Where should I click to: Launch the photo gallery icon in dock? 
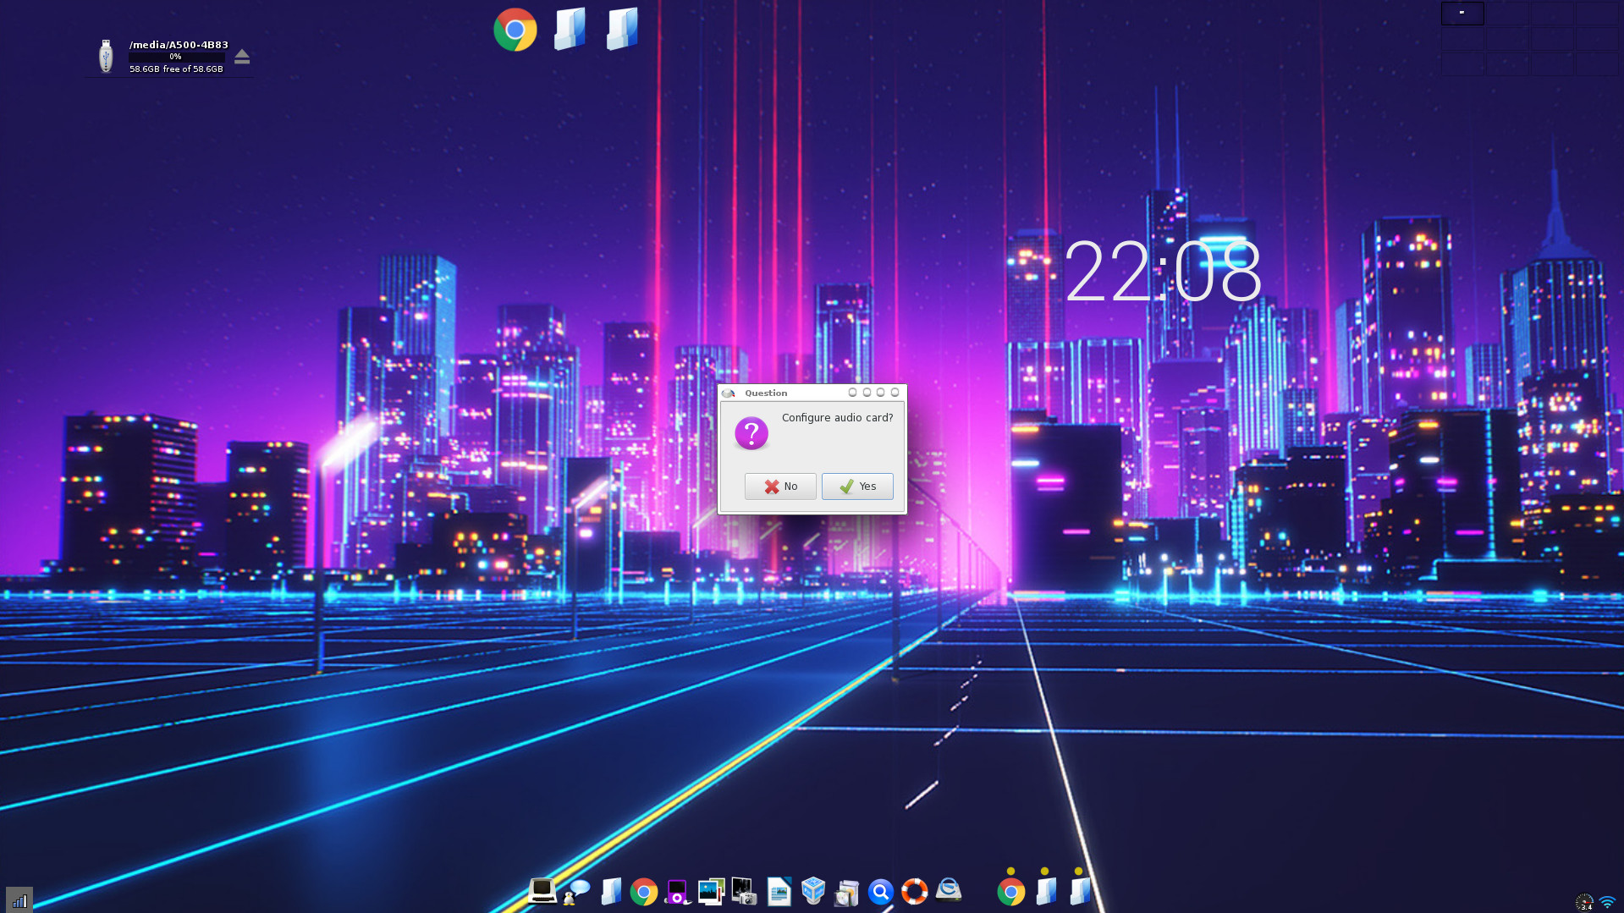[711, 891]
